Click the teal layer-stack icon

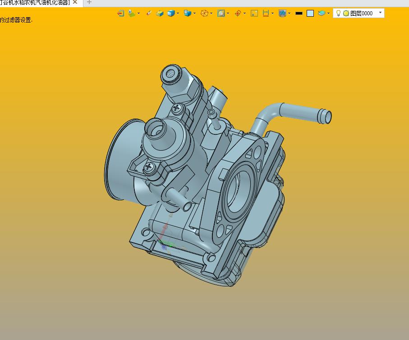[x=322, y=14]
